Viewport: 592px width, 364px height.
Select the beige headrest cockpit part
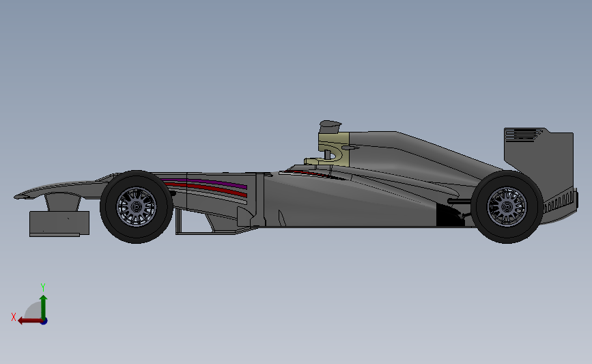(328, 150)
